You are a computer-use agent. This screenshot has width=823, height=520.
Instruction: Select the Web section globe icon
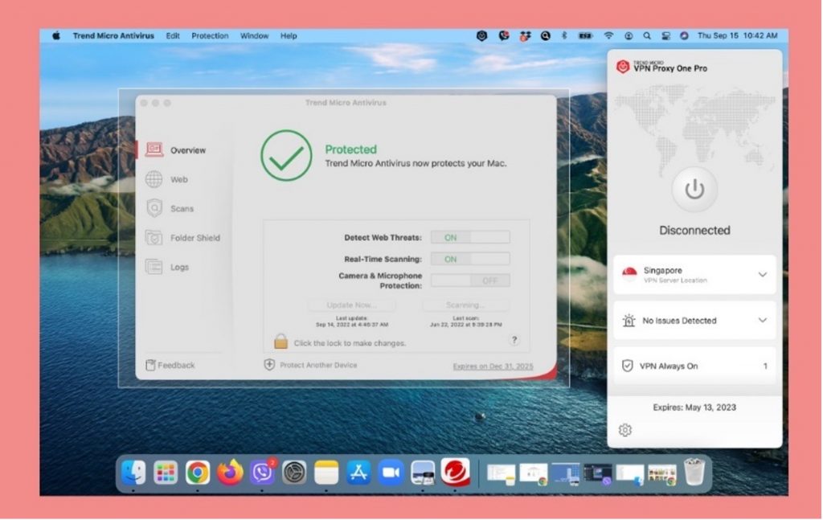tap(154, 180)
